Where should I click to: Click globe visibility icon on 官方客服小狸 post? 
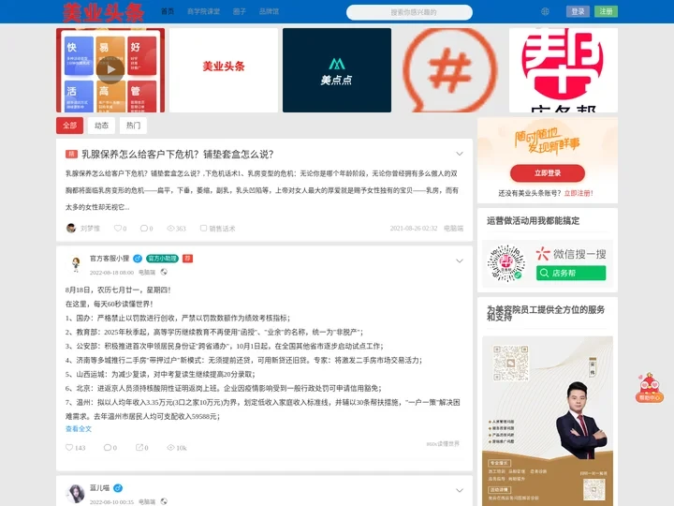[x=164, y=272]
